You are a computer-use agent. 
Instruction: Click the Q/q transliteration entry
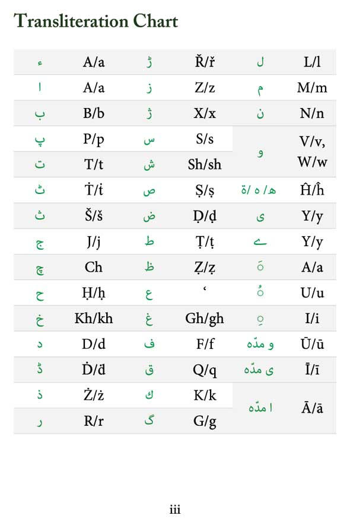[205, 370]
